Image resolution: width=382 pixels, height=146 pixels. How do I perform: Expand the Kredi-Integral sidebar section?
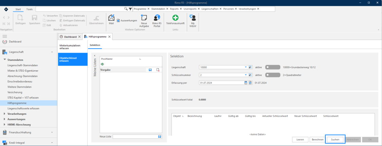[x=52, y=143]
